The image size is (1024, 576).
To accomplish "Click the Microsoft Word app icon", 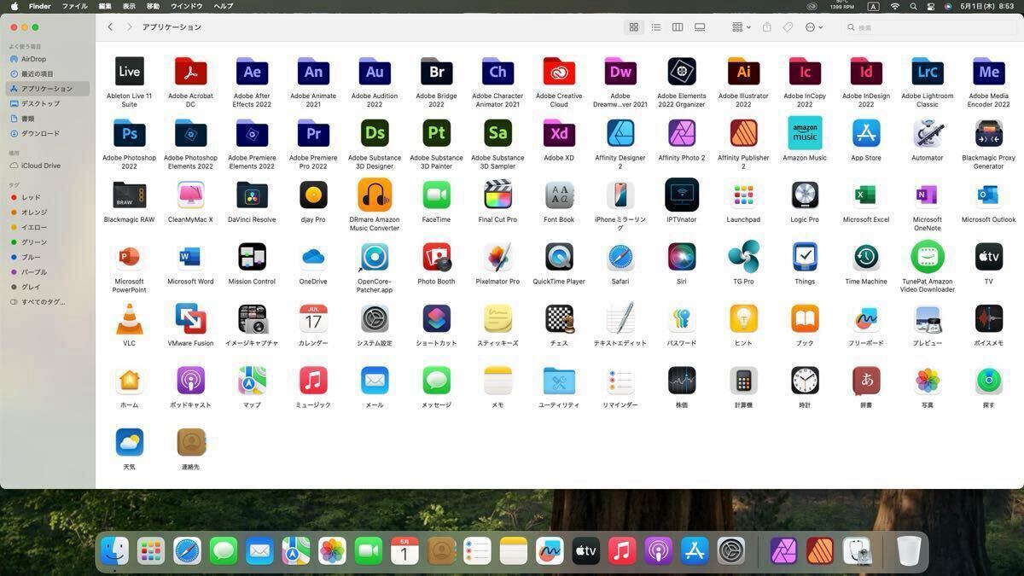I will (190, 257).
